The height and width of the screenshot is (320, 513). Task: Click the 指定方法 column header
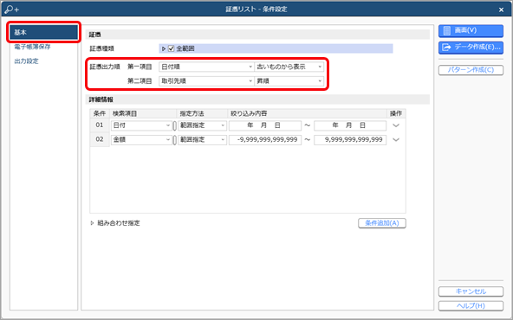pos(202,113)
